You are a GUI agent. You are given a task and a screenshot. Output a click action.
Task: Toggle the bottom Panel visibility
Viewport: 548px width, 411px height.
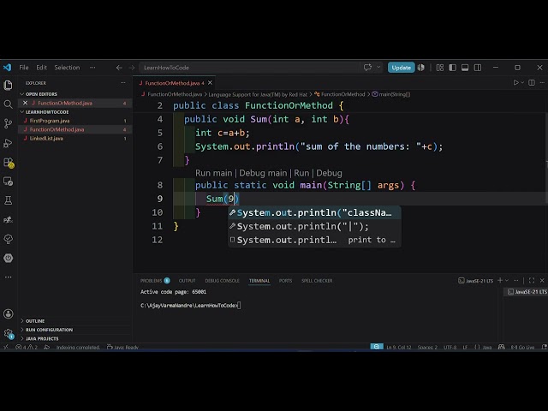465,68
